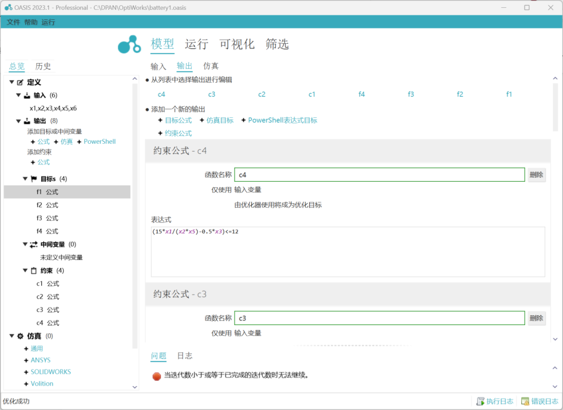Click 删除 button for c4
Screen dimensions: 563x410
(x=536, y=175)
